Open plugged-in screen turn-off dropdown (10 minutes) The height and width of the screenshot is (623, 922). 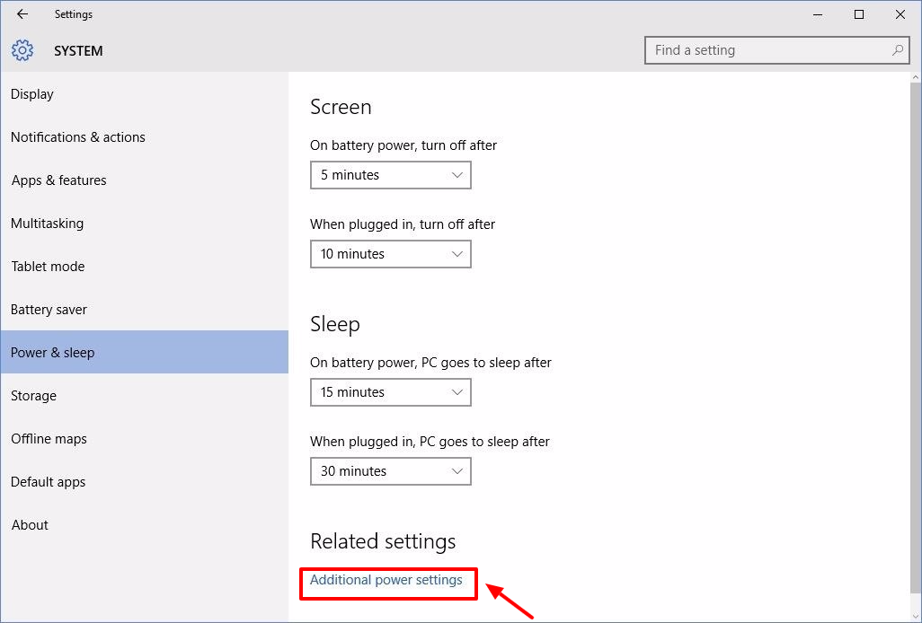point(390,254)
